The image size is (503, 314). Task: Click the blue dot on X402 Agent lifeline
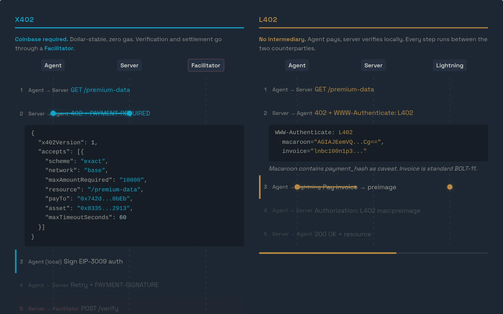point(53,113)
